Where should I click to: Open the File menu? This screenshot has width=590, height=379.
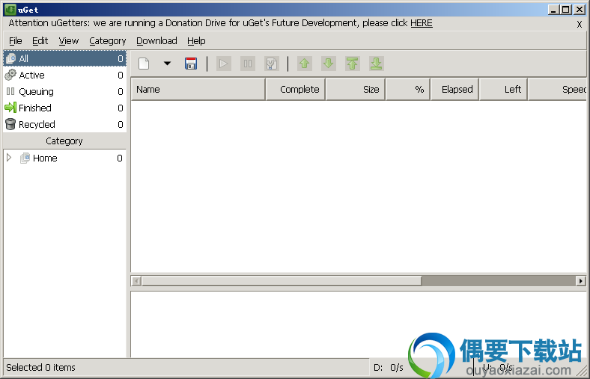(16, 41)
